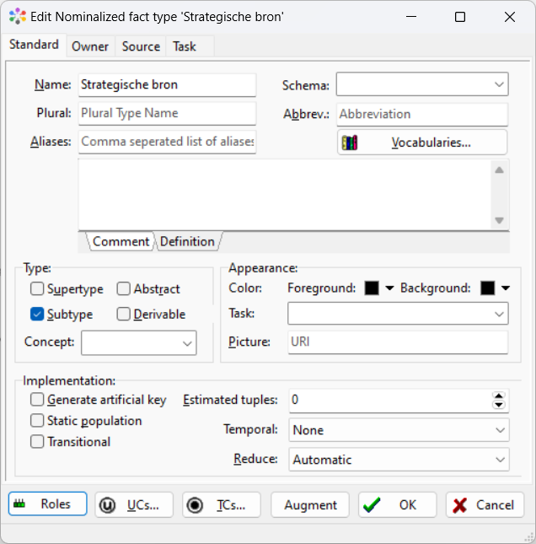The image size is (536, 544).
Task: Click the Background color swatch
Action: (x=487, y=288)
